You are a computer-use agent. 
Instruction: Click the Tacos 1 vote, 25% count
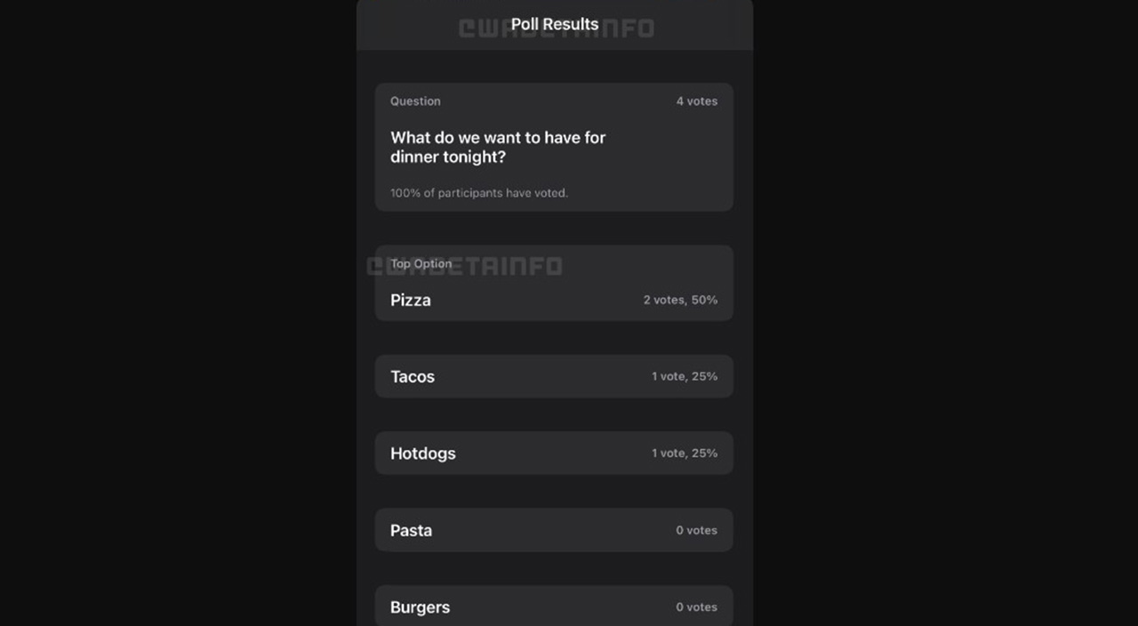[684, 377]
